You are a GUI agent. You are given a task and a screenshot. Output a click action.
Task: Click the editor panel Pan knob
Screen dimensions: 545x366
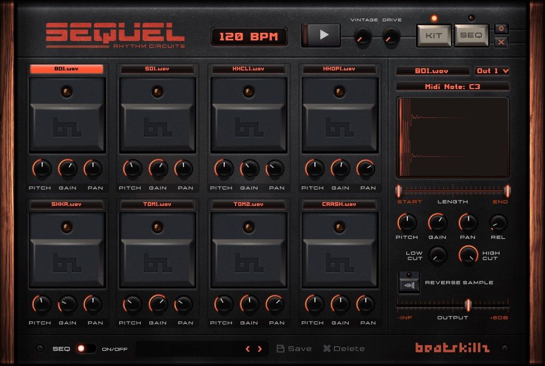click(x=468, y=222)
